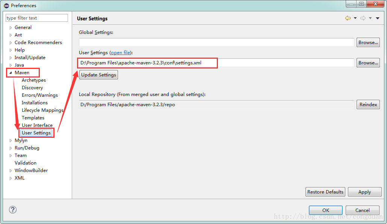Click Restore Defaults

[x=325, y=192]
